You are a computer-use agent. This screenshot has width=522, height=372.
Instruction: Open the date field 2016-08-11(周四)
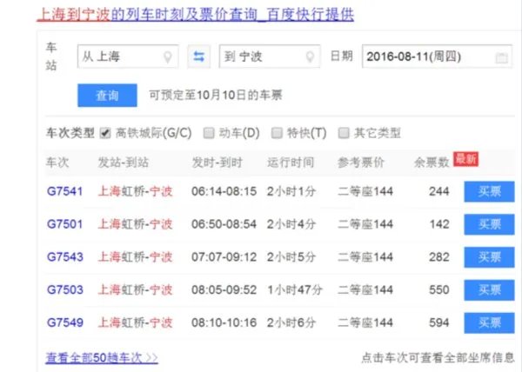click(x=437, y=56)
